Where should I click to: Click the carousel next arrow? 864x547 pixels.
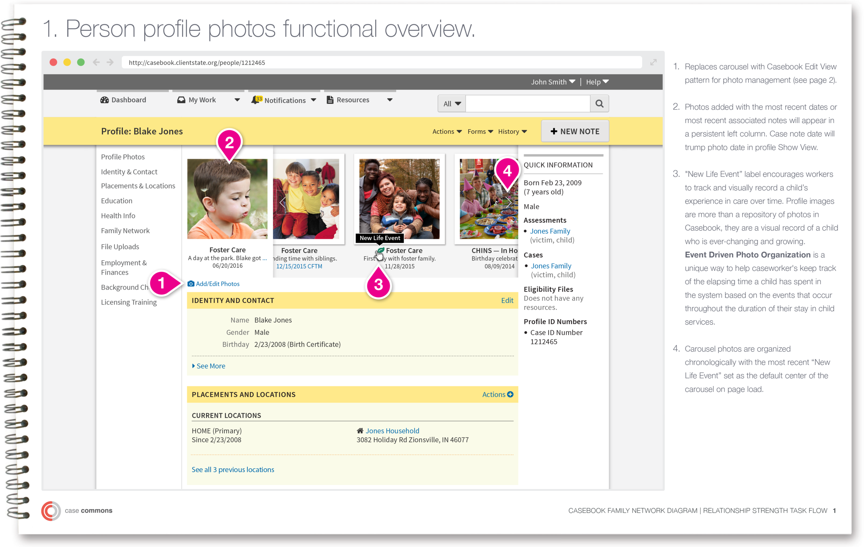pyautogui.click(x=508, y=202)
